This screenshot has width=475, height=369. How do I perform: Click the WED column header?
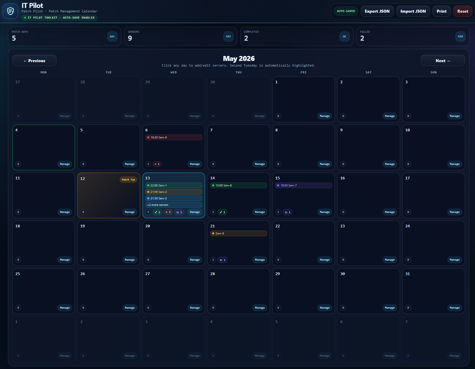[x=174, y=72]
